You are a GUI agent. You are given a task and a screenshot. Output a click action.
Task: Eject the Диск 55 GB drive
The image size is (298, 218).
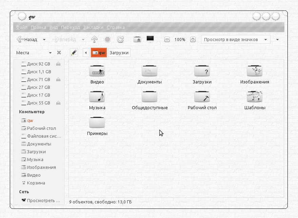coord(58,103)
